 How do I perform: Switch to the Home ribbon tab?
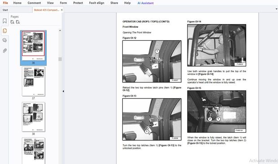tap(17, 3)
